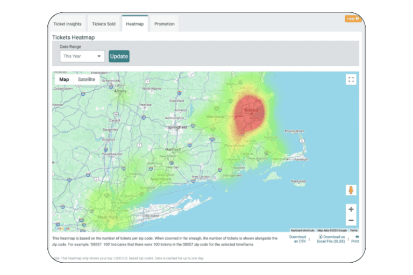The width and height of the screenshot is (413, 275).
Task: Switch to the Ticket Insights tab
Action: click(x=67, y=24)
